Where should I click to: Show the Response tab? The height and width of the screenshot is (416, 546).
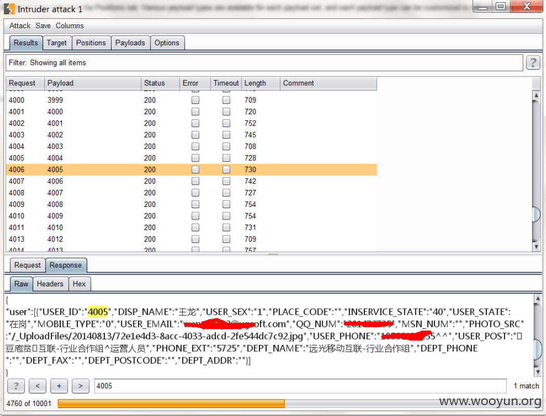[66, 265]
